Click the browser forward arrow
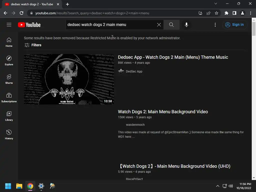256x192 pixels. coord(13,13)
